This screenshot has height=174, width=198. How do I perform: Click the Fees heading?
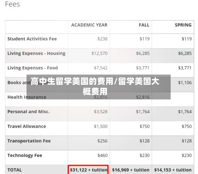click(12, 4)
